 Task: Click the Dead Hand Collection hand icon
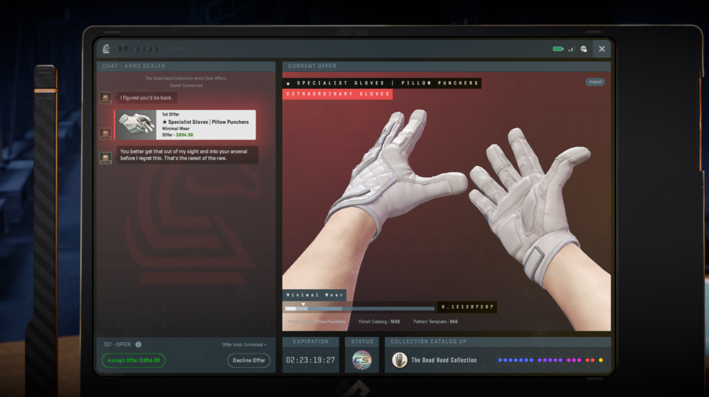point(400,360)
